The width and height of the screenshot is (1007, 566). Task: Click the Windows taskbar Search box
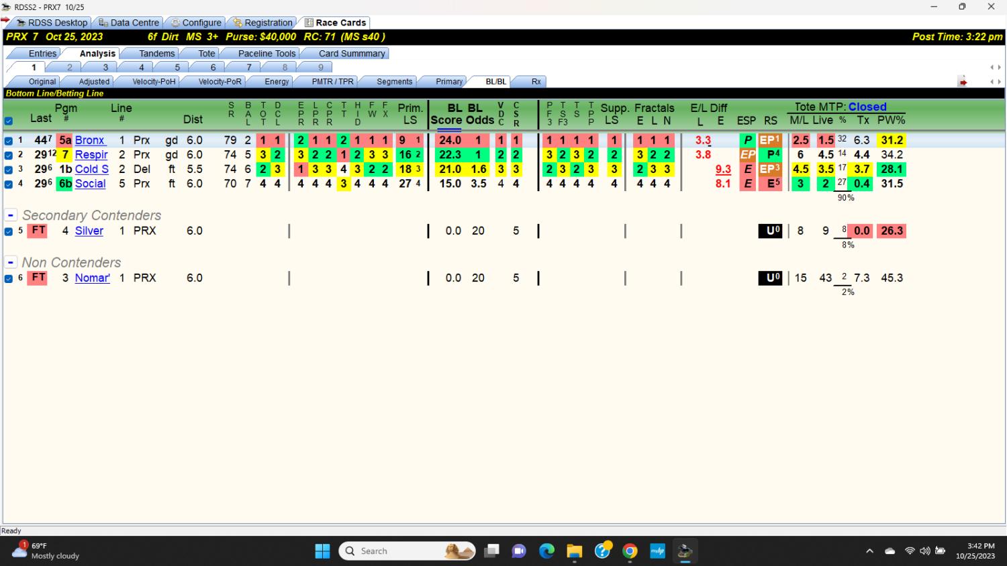tap(407, 551)
